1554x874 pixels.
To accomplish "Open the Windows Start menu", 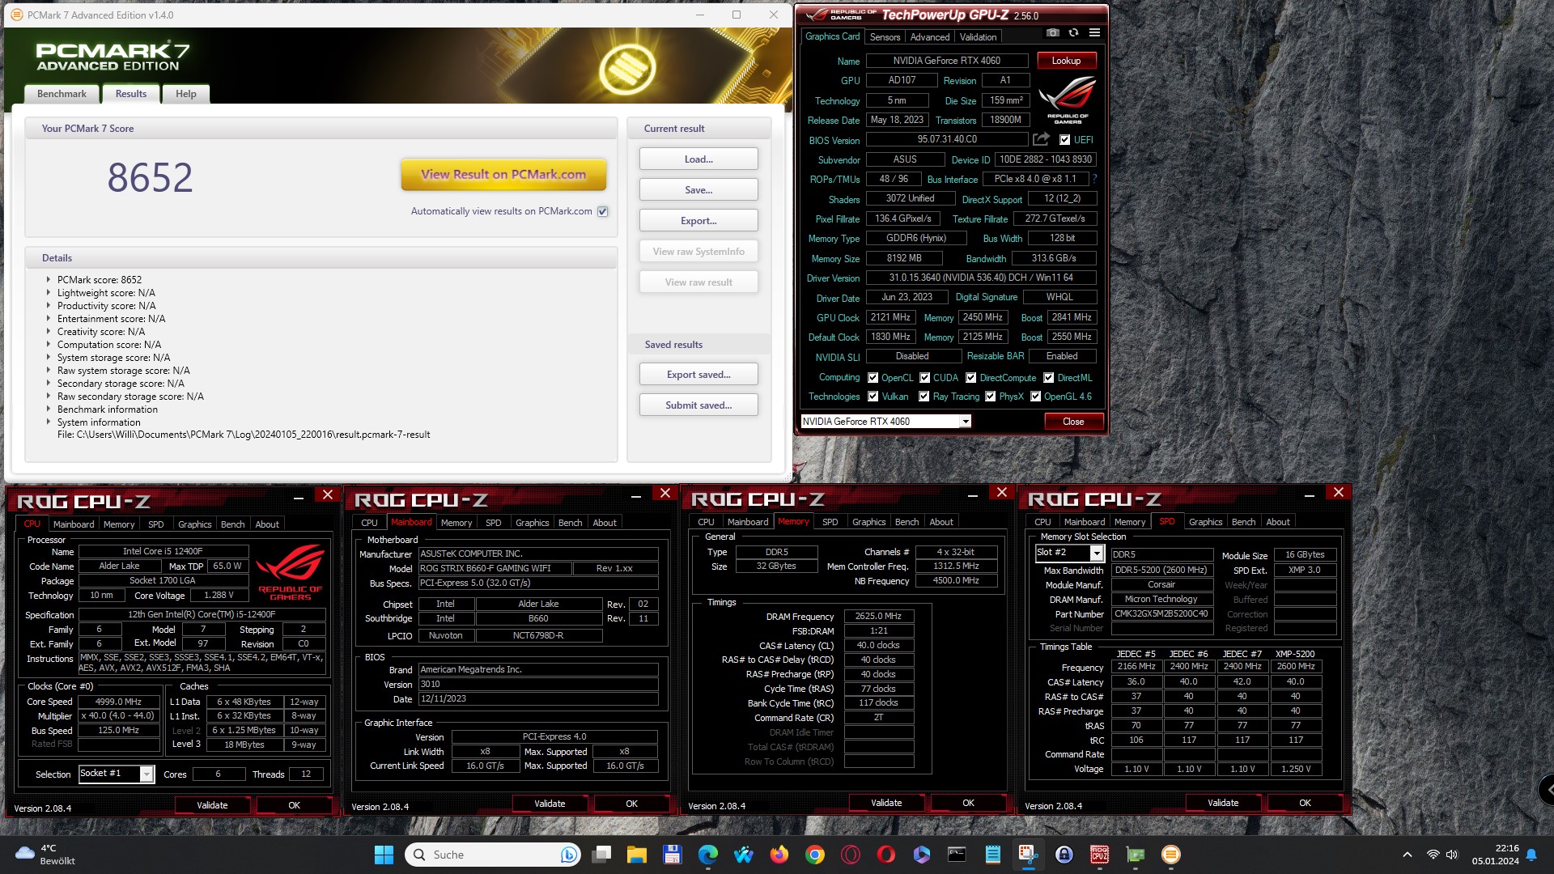I will [384, 855].
